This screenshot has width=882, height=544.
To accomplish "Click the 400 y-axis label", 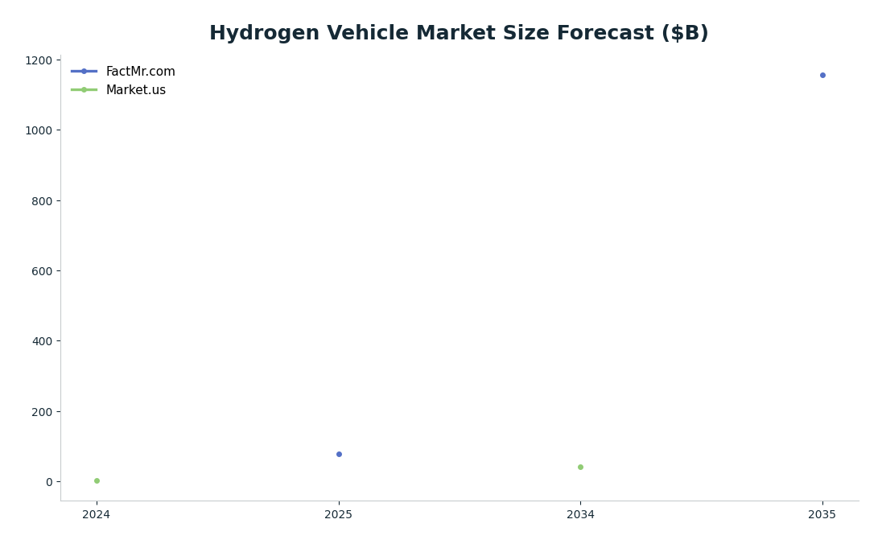I will (x=42, y=341).
